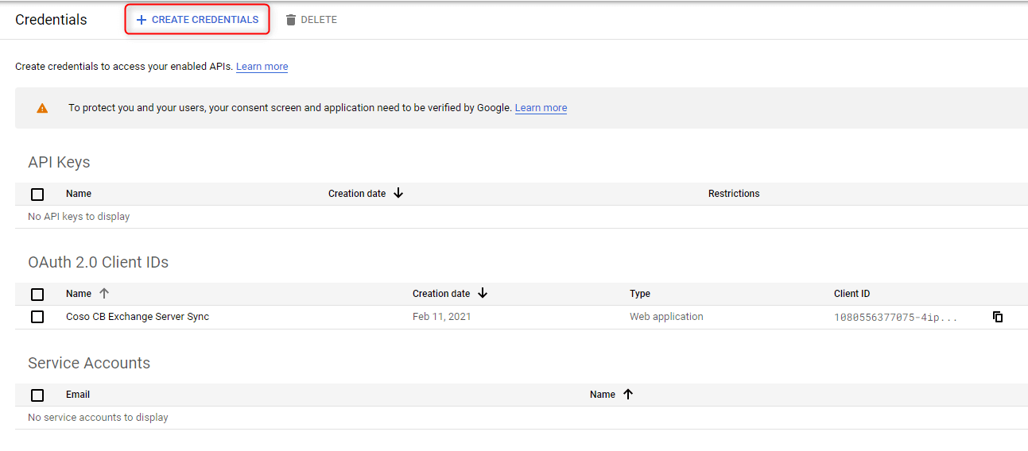The image size is (1028, 451).
Task: Select all Service Accounts checkbox
Action: coord(37,395)
